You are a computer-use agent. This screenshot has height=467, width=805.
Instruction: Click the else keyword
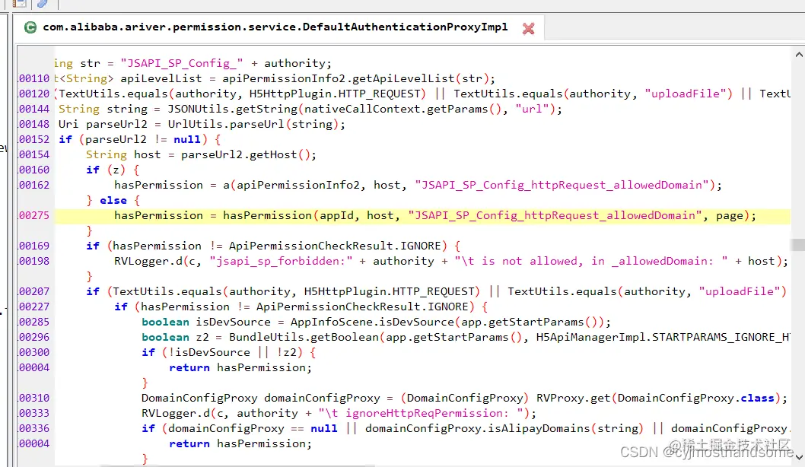[113, 200]
